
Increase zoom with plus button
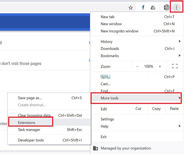click(160, 66)
